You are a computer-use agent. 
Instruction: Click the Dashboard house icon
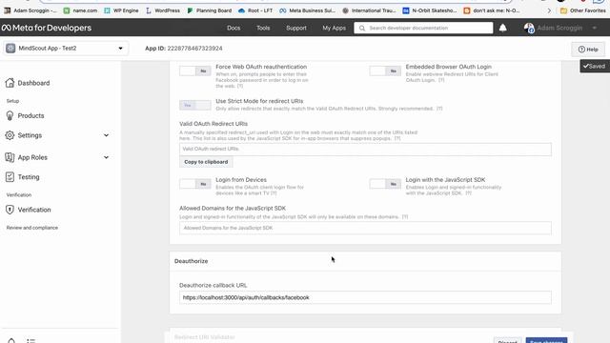[x=10, y=83]
